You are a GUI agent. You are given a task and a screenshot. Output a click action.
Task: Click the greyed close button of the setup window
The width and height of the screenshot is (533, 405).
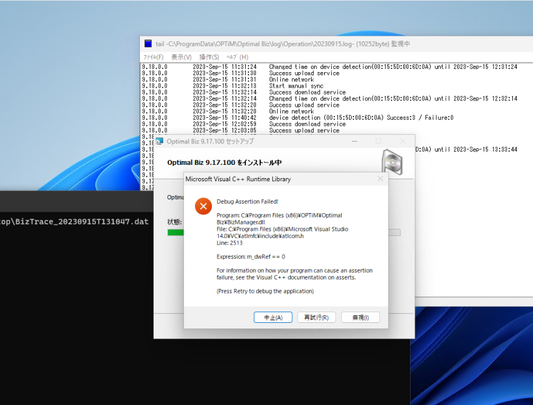click(x=403, y=141)
